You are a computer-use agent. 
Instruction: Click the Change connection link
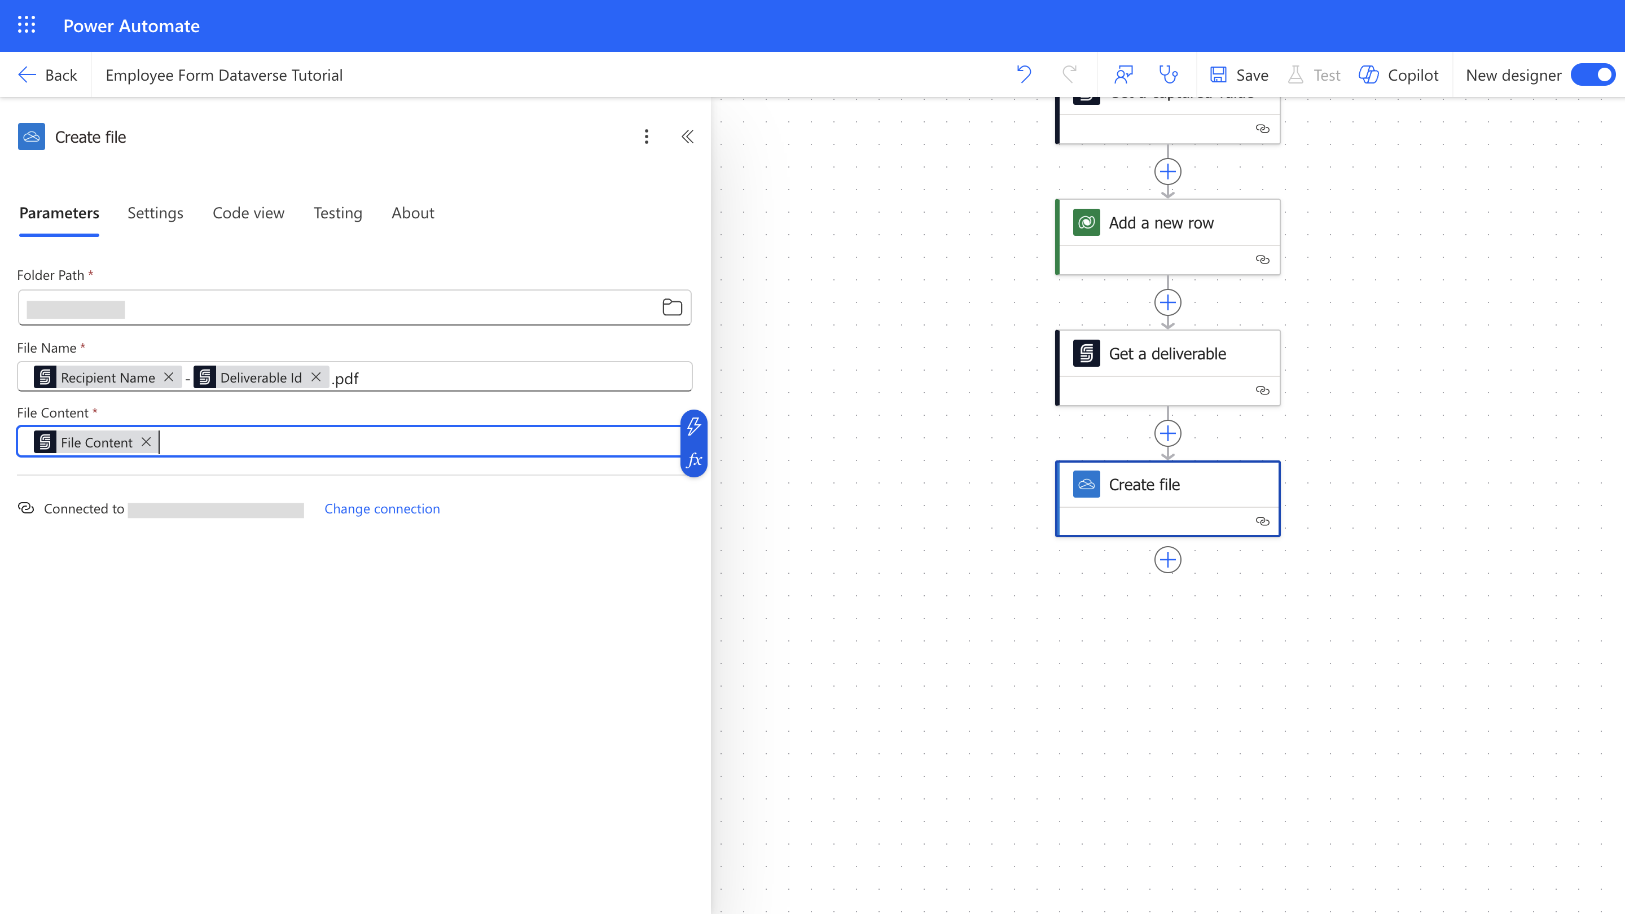[x=381, y=508]
